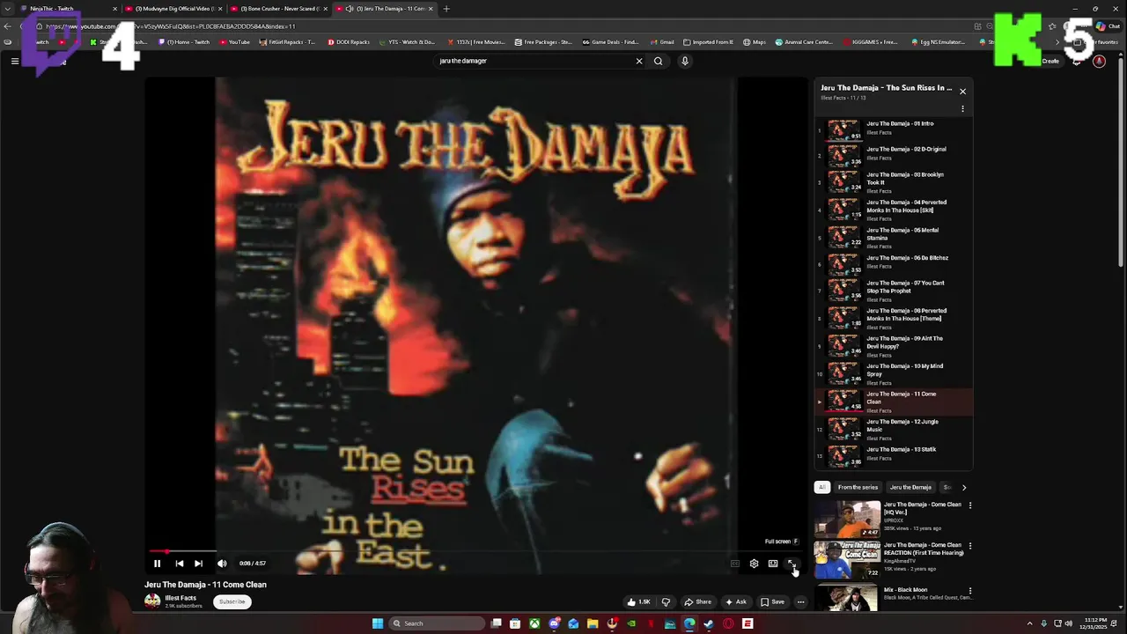Viewport: 1127px width, 634px height.
Task: Play track 09 Aint The Devil Happy
Action: [x=894, y=347]
